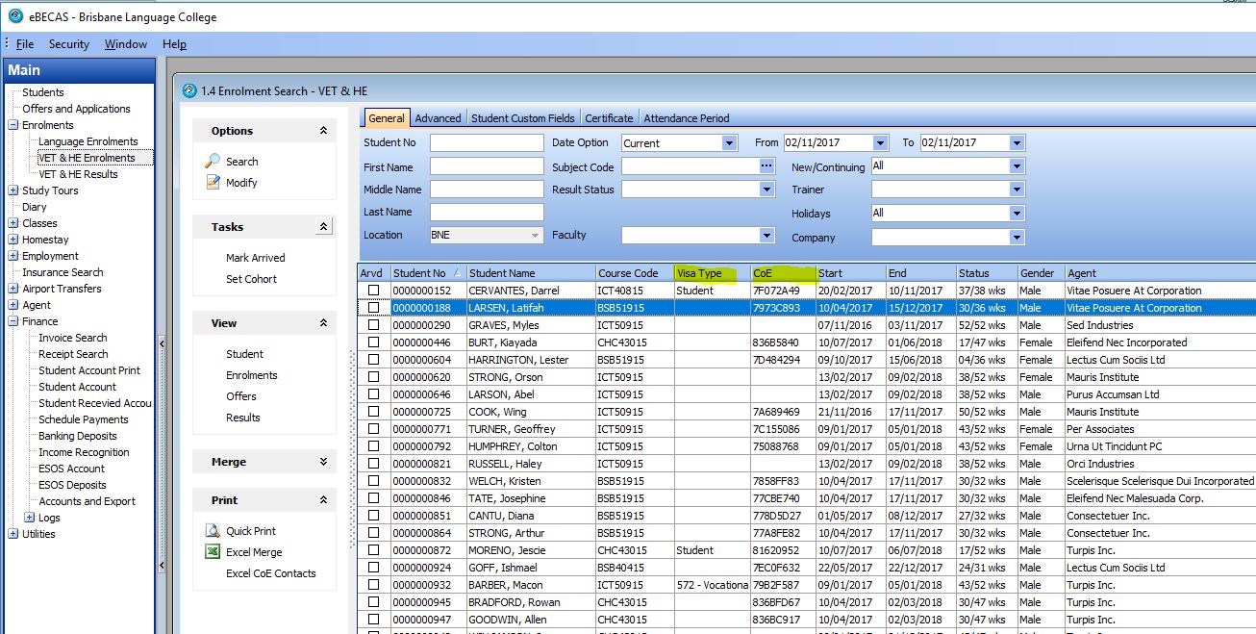
Task: Click the Student No input field
Action: point(486,142)
